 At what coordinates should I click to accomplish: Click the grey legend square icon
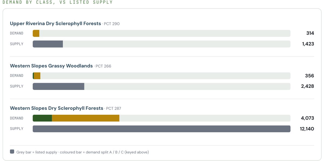(x=12, y=152)
